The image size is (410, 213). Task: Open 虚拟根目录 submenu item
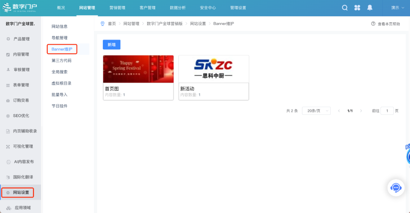pos(61,83)
